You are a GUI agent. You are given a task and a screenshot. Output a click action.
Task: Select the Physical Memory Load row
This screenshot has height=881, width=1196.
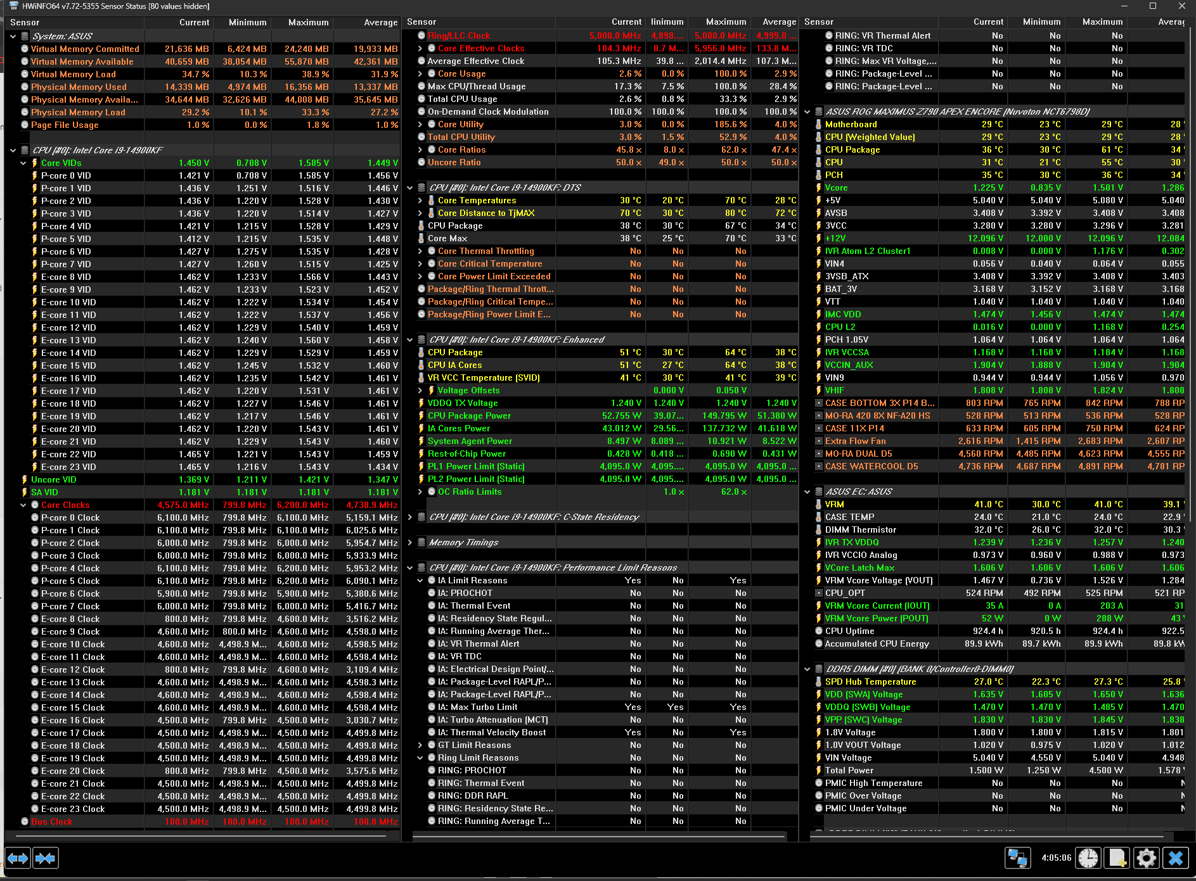tap(202, 112)
